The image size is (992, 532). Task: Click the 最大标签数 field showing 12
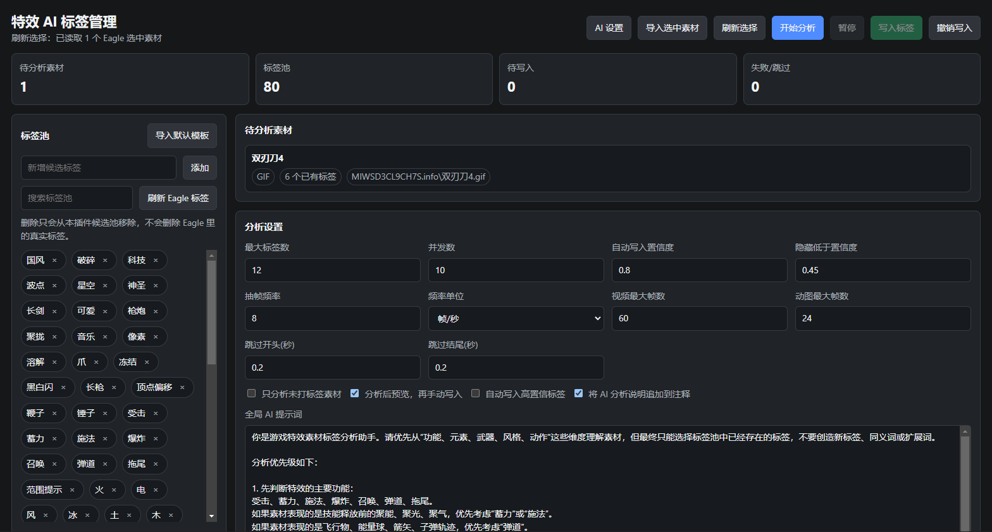click(333, 270)
